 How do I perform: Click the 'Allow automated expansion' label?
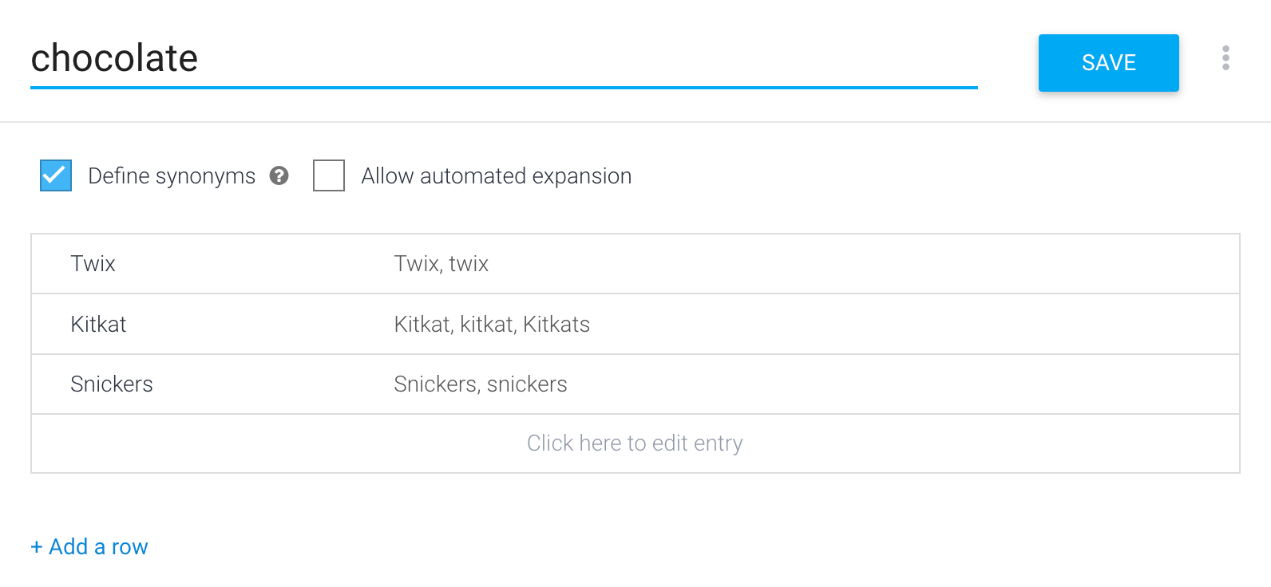497,176
